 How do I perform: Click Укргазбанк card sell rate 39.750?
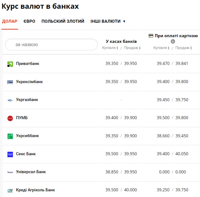[182, 100]
